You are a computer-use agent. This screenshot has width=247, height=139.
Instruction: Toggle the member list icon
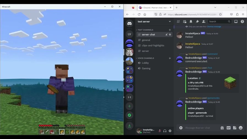(203, 22)
